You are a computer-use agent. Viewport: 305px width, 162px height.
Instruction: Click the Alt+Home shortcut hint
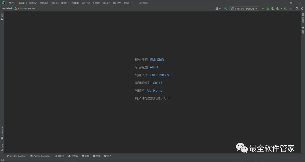coord(154,91)
